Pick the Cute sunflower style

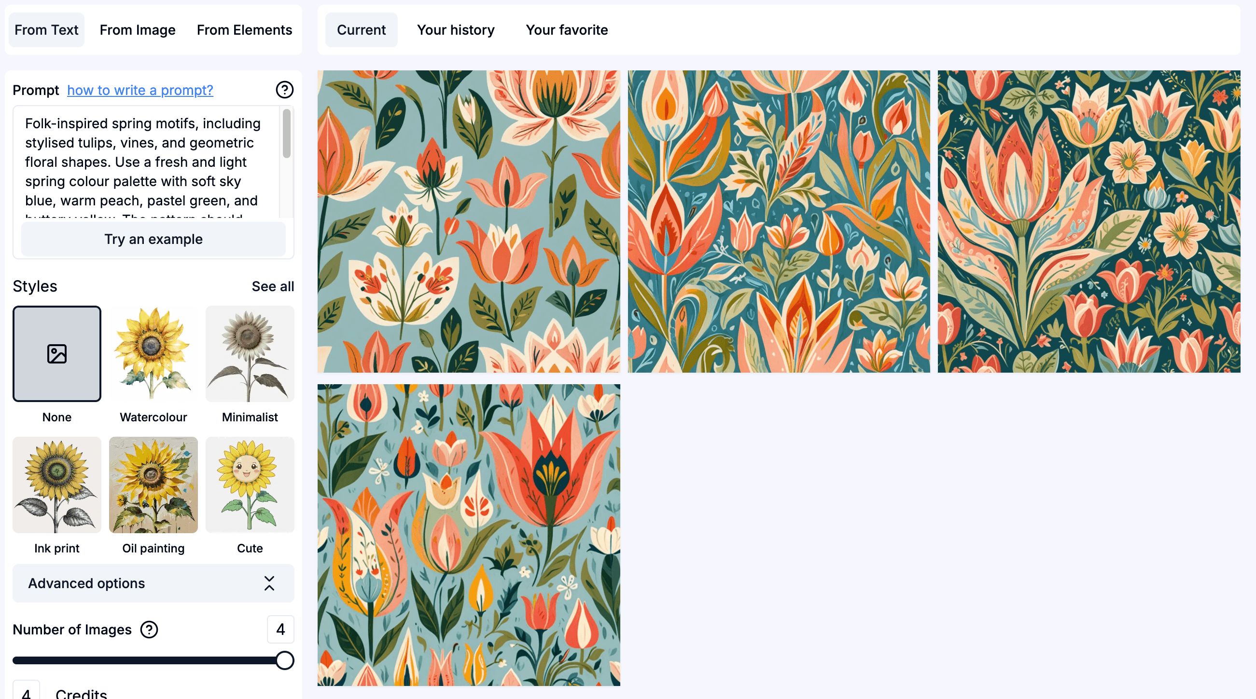tap(250, 485)
